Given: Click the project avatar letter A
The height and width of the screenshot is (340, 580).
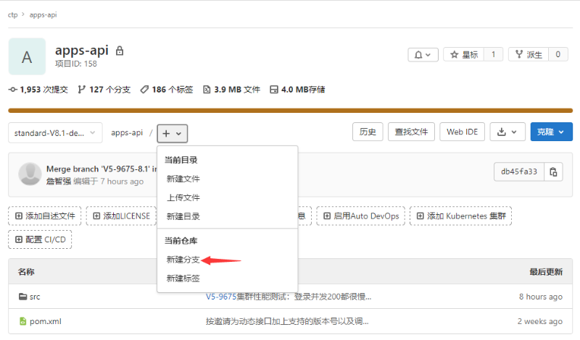Looking at the screenshot, I should [x=27, y=57].
